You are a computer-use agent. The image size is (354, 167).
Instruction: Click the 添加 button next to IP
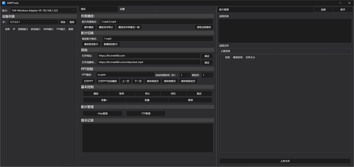pos(63,22)
